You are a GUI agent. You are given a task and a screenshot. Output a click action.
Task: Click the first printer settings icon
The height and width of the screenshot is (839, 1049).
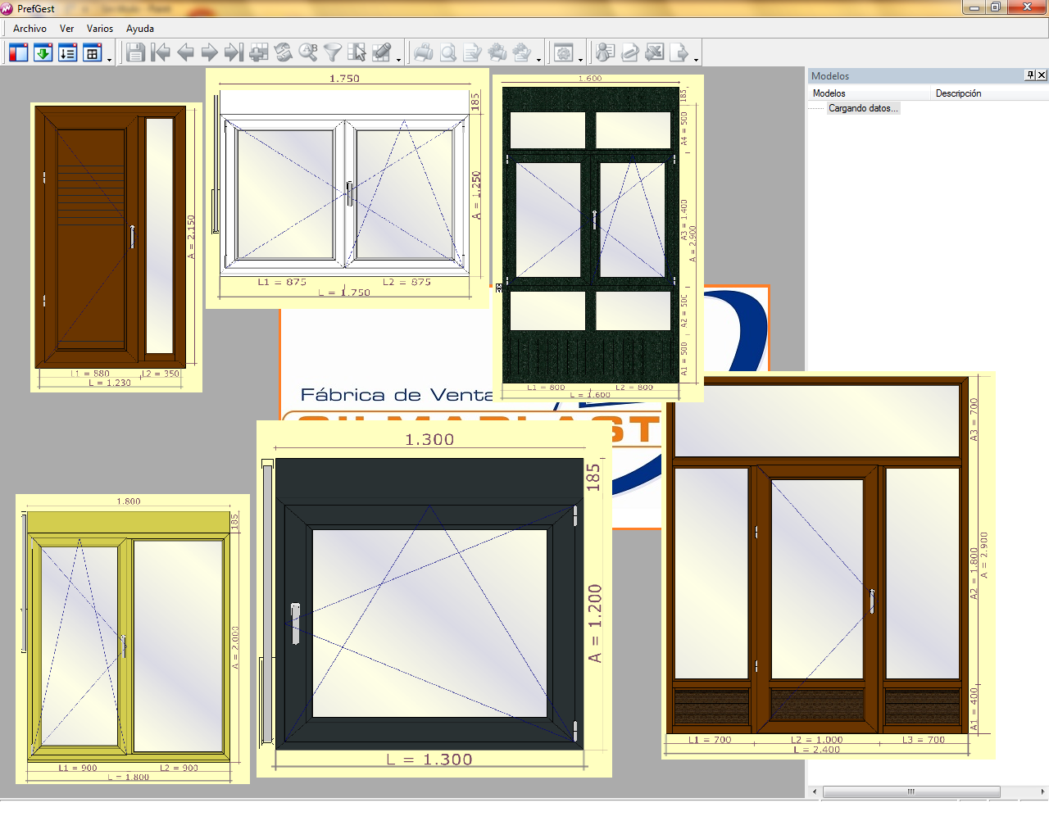[x=497, y=53]
